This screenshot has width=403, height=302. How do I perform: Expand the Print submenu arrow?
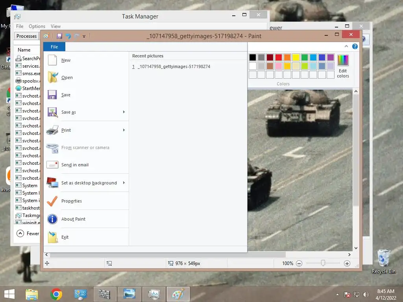pyautogui.click(x=124, y=130)
